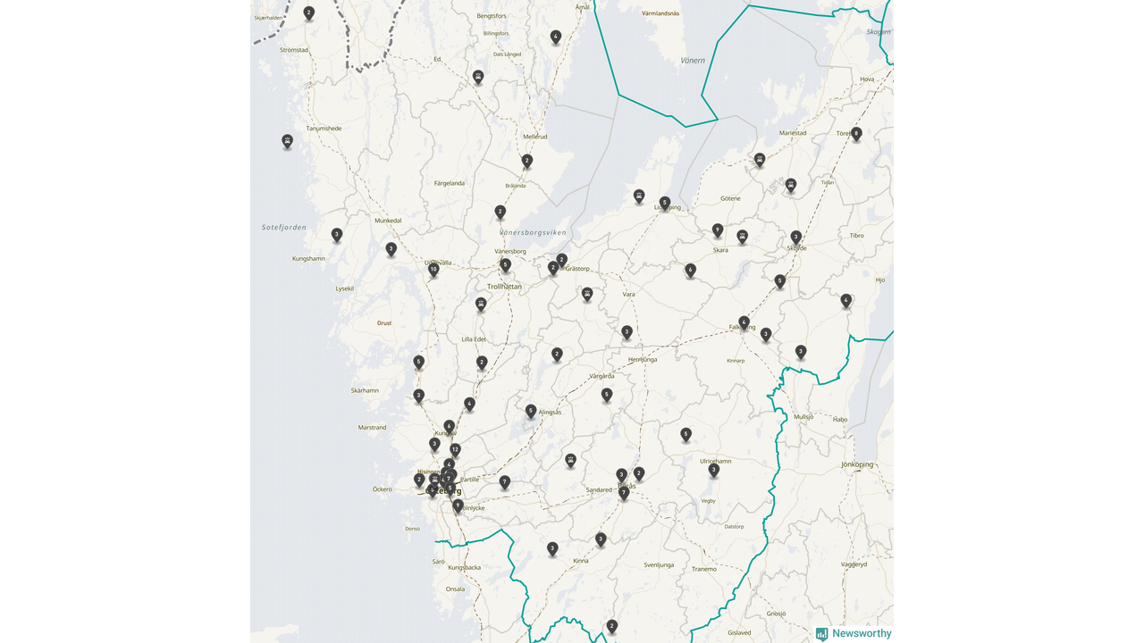
Task: Open the marker 5 on Lidköping
Action: coord(665,204)
